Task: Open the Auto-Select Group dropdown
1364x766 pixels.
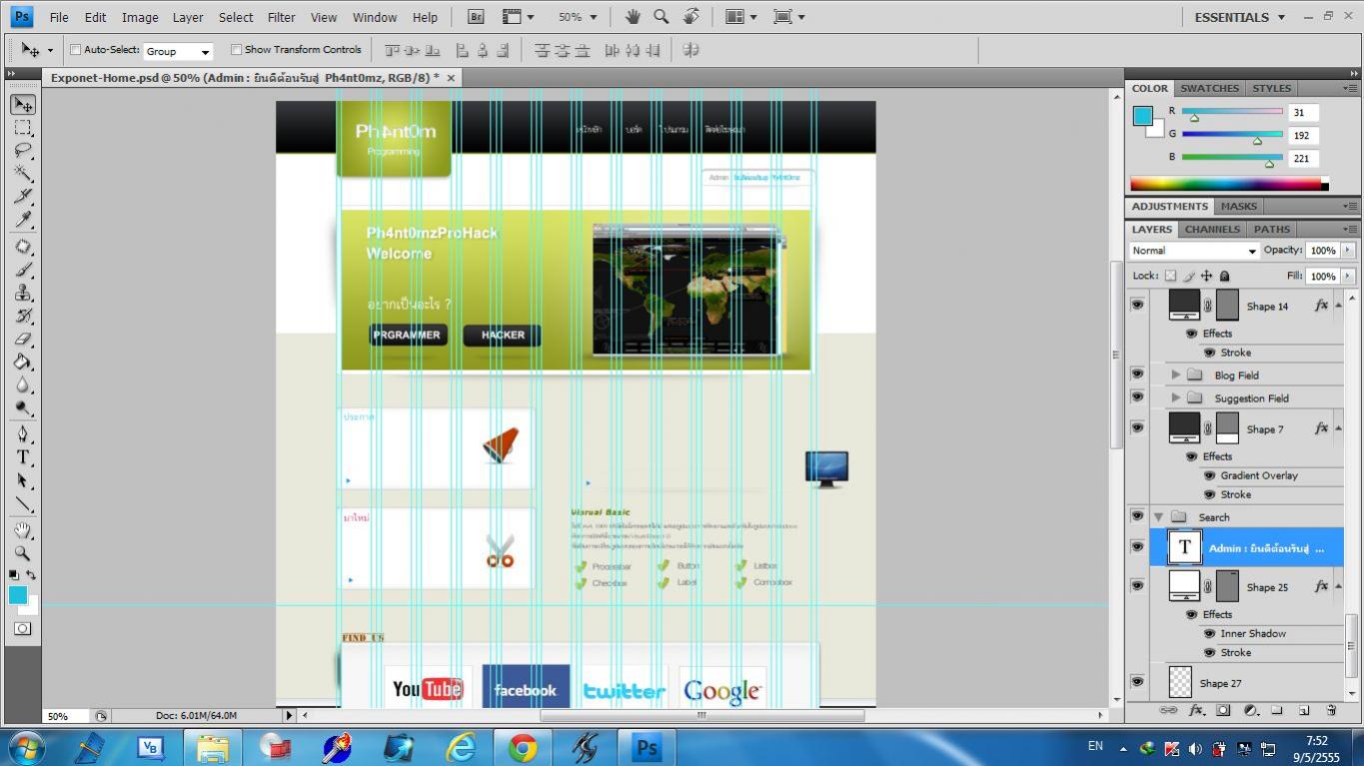Action: 179,51
